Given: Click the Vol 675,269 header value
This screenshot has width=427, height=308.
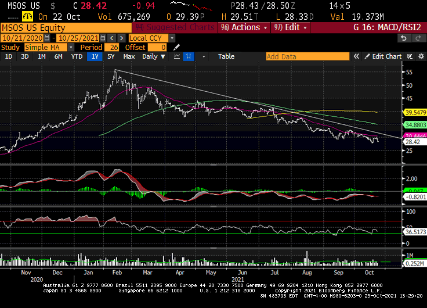Looking at the screenshot, I should pos(124,17).
